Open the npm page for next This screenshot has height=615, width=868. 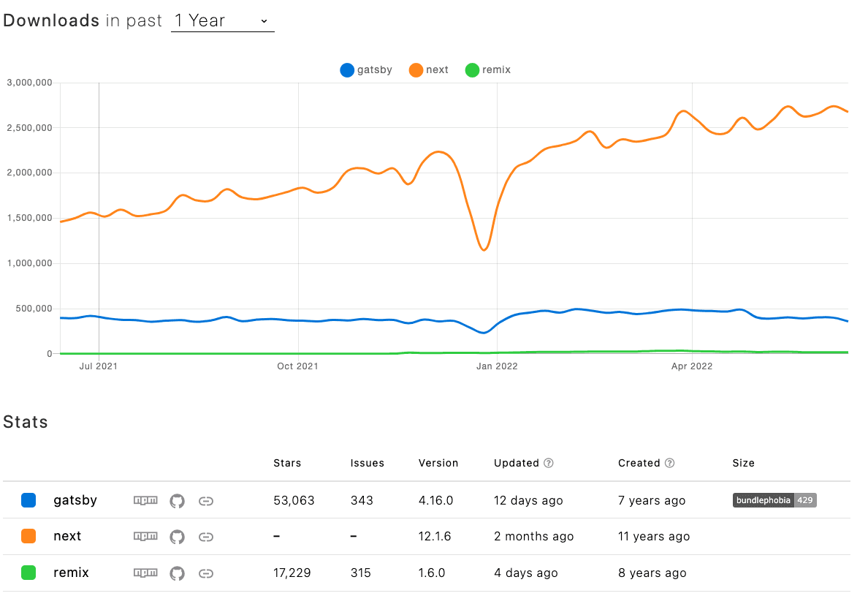click(145, 536)
